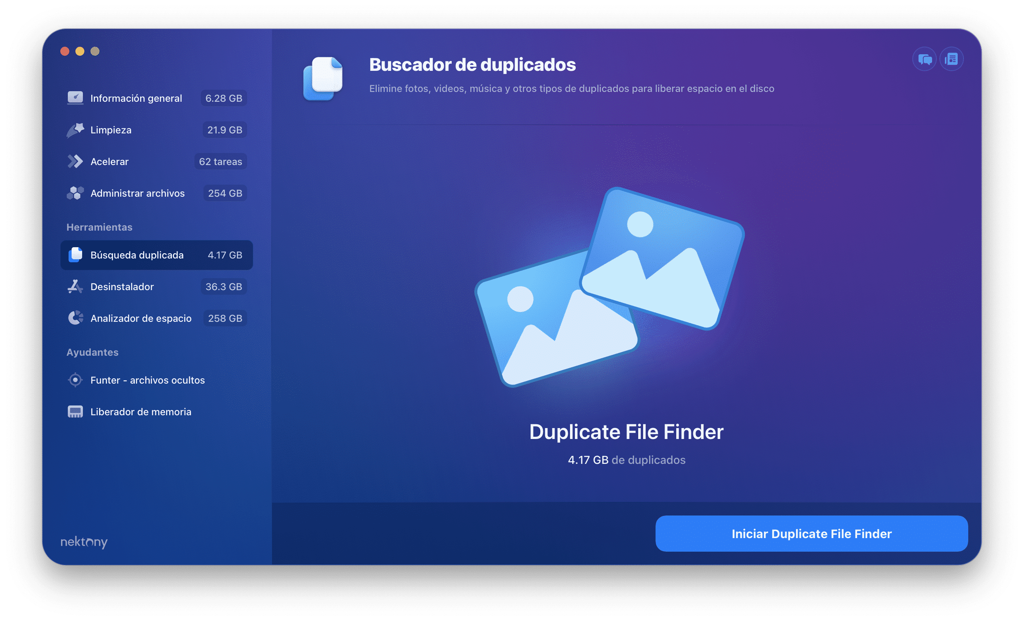Open the chat support icon

tap(924, 59)
